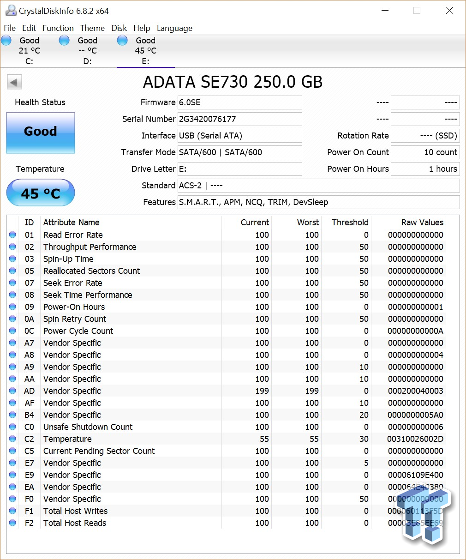Open the Function menu
Image resolution: width=466 pixels, height=560 pixels.
tap(58, 28)
